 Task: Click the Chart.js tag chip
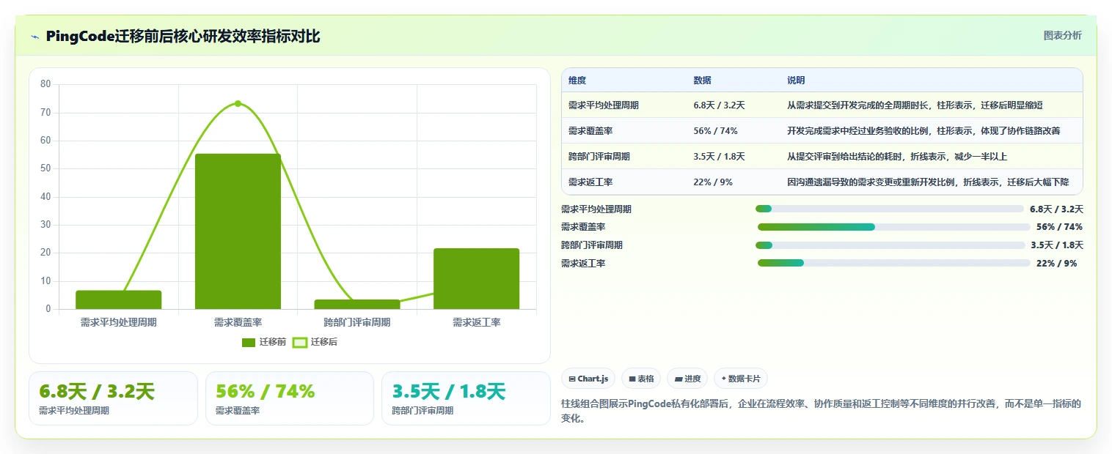point(588,379)
